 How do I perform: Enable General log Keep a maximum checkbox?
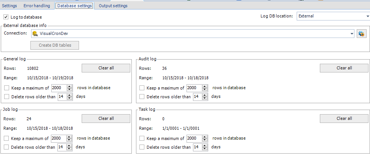point(6,88)
